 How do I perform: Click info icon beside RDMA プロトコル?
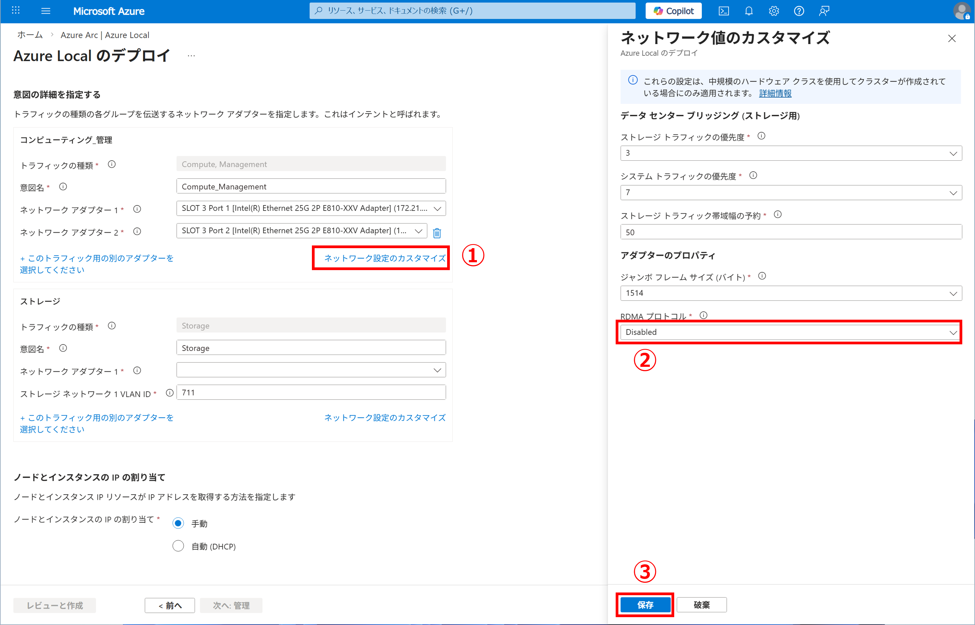pos(703,315)
